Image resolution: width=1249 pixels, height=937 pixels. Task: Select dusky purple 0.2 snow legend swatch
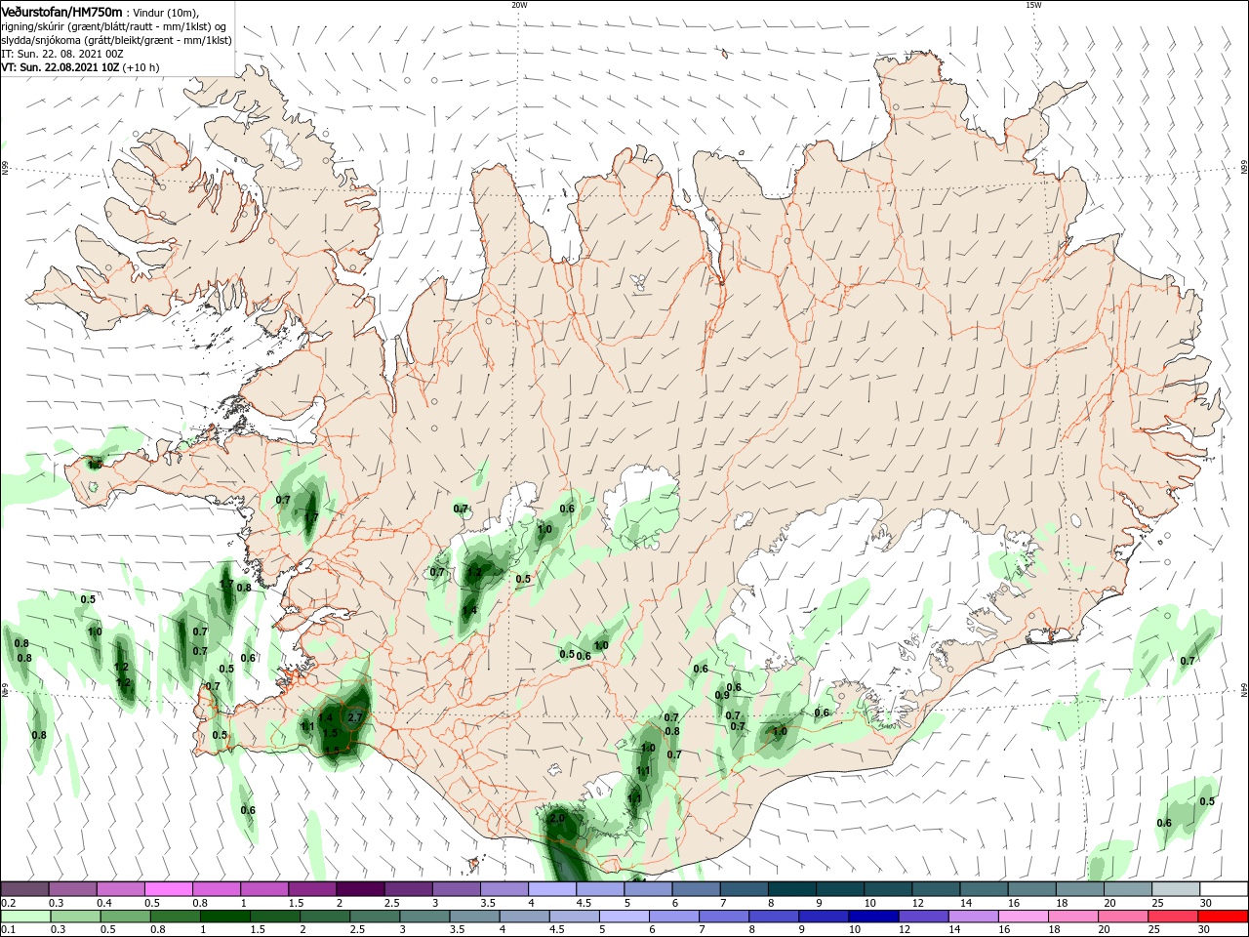25,889
